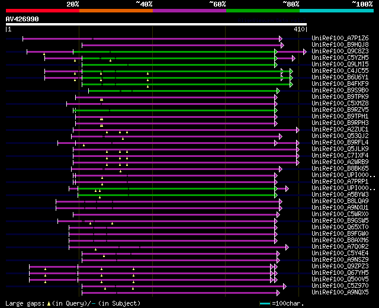Select UniRef100_B9FGW0 label

coord(340,234)
